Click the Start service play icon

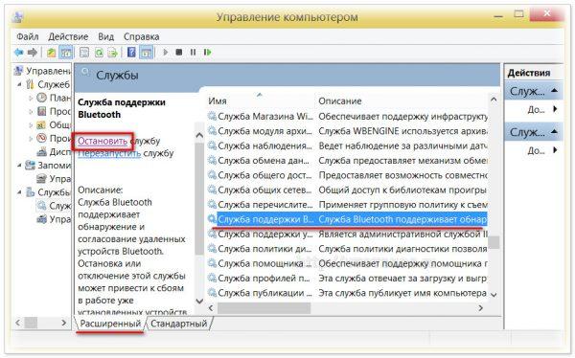166,53
